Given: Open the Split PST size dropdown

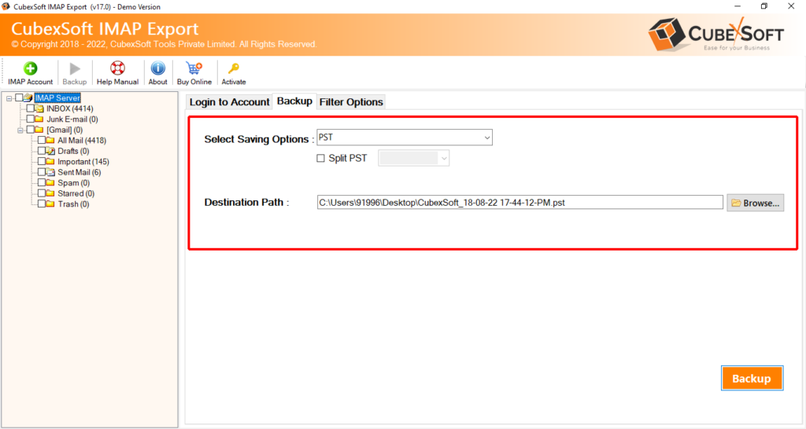Looking at the screenshot, I should click(414, 158).
